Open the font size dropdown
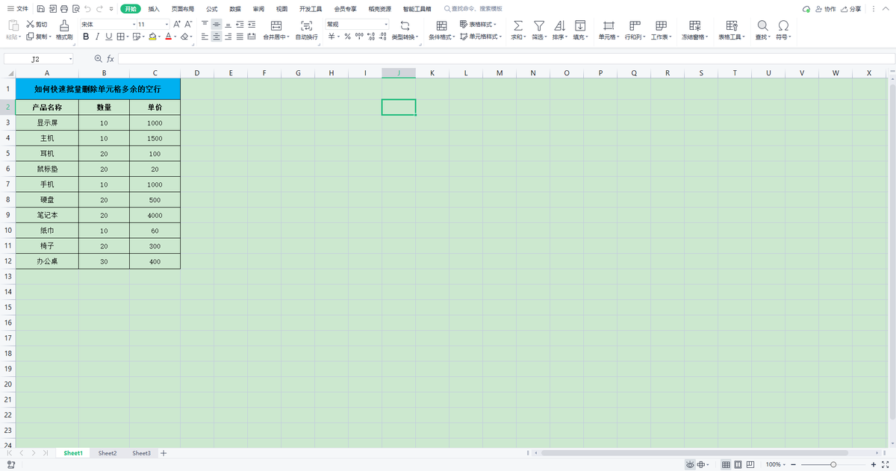 coord(167,25)
